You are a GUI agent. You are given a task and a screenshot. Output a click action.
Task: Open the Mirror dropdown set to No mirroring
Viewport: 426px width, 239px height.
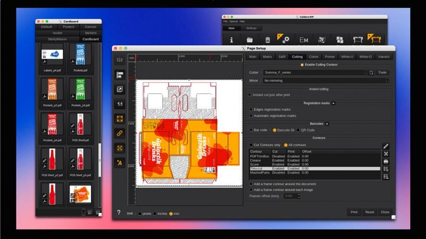tap(325, 81)
